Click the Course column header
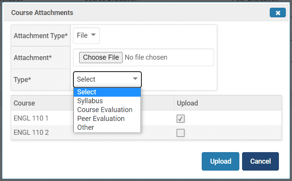Image resolution: width=292 pixels, height=181 pixels. point(25,103)
